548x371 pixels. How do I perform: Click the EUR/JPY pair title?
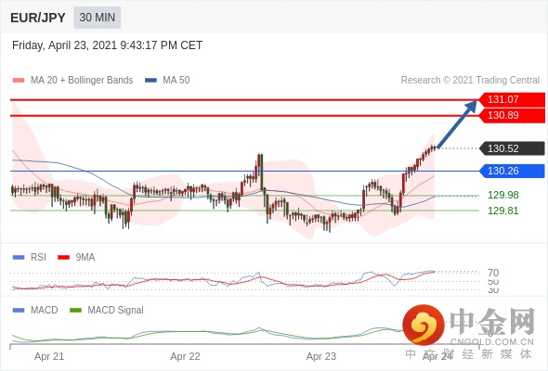tap(38, 18)
